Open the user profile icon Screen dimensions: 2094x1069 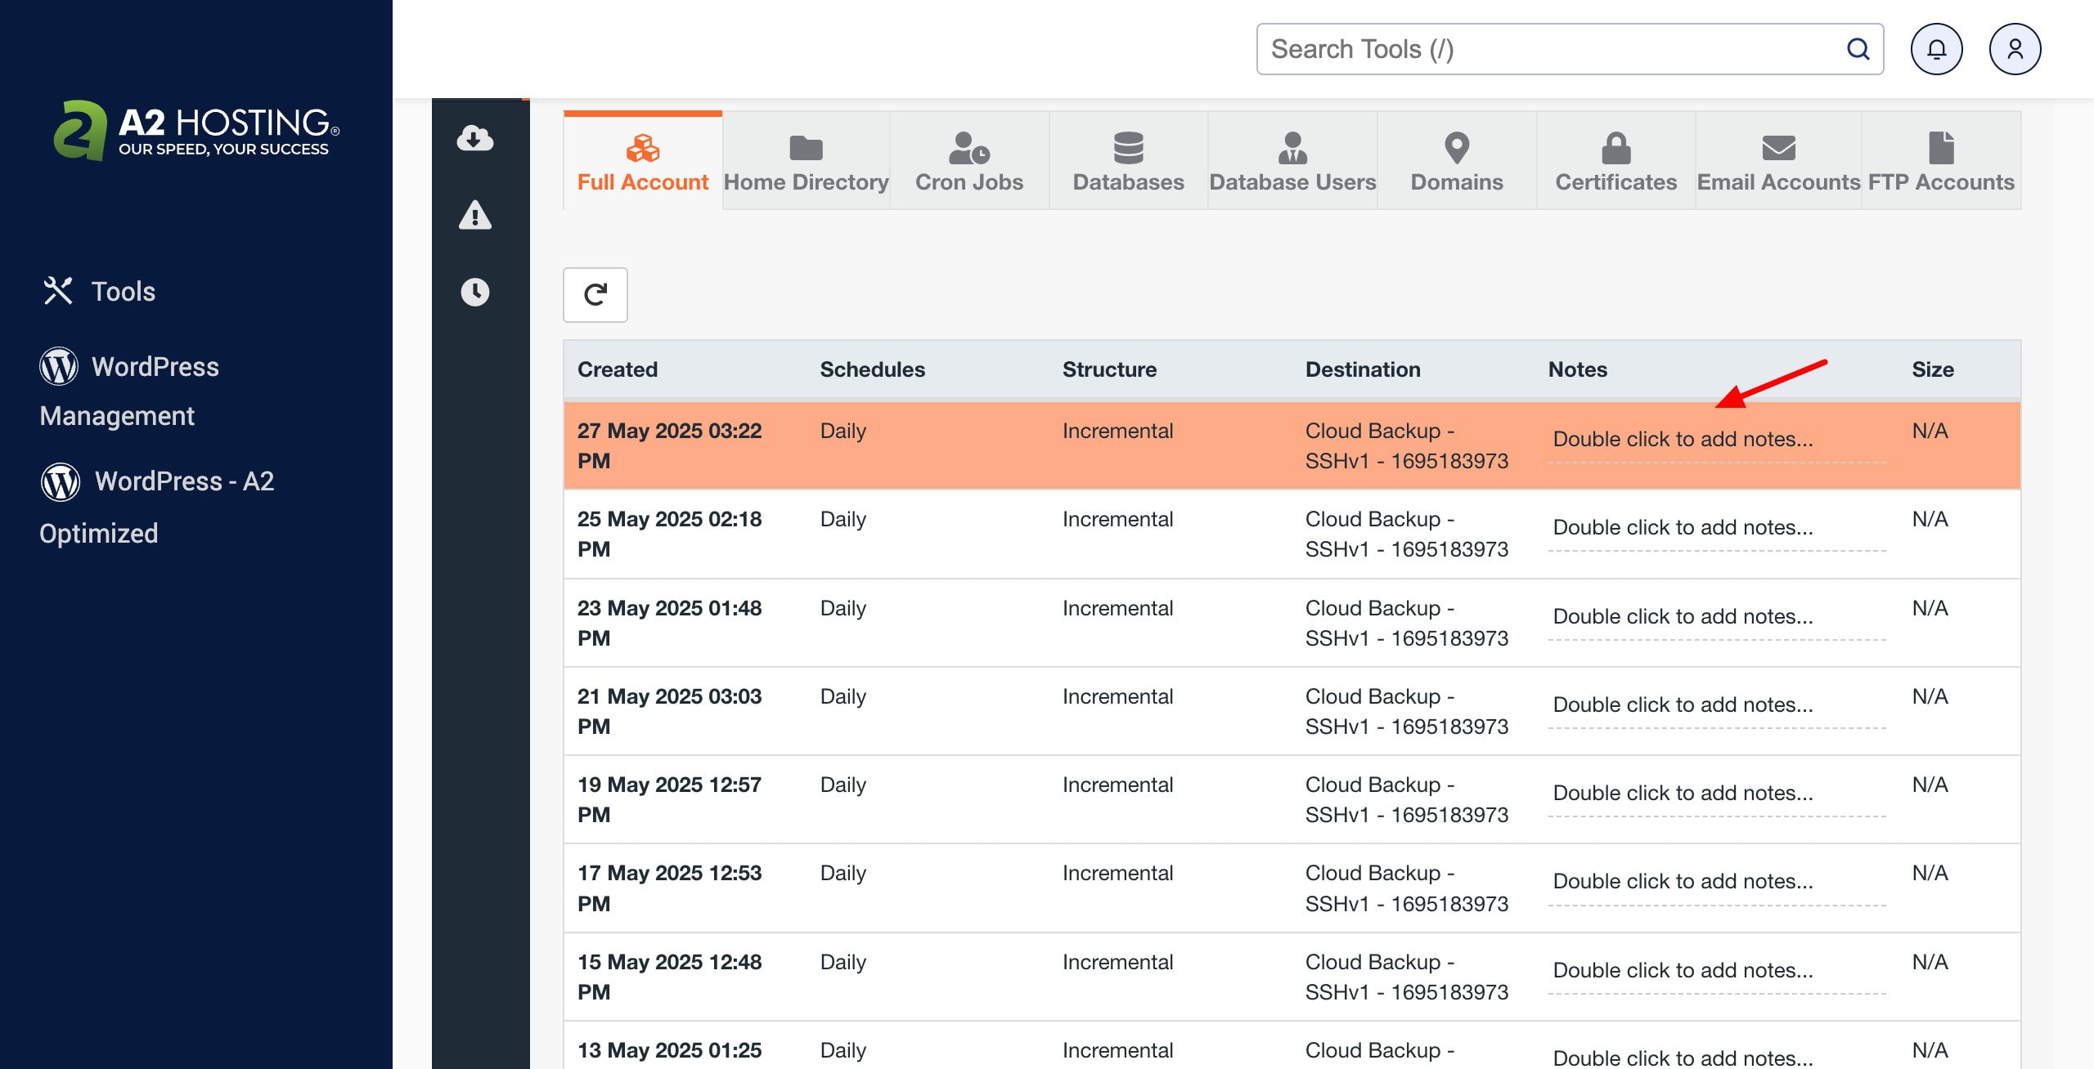[x=2015, y=49]
